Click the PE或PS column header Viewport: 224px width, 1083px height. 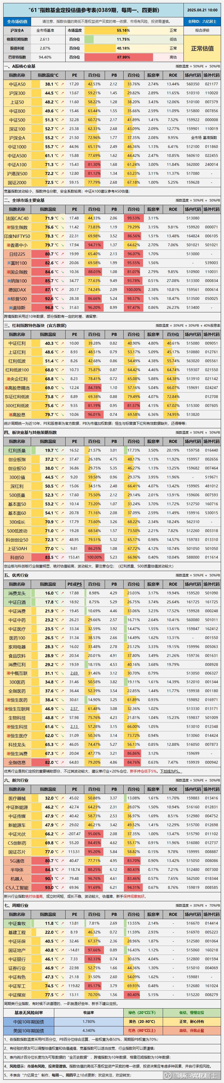pyautogui.click(x=74, y=584)
